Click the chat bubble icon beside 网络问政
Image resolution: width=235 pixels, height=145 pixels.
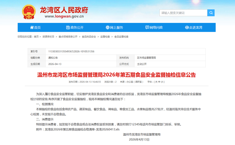[x=147, y=27]
